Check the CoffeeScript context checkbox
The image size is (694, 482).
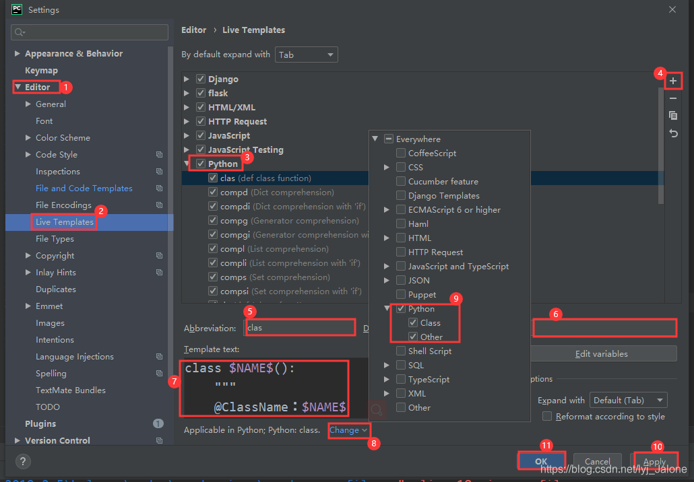(x=400, y=153)
